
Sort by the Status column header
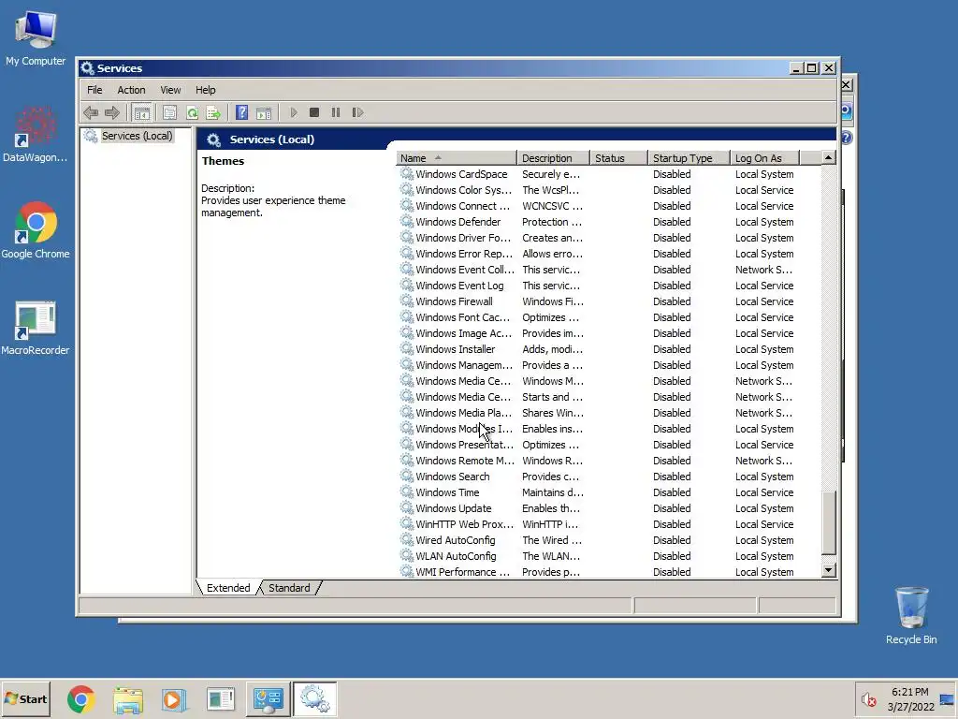click(x=618, y=158)
